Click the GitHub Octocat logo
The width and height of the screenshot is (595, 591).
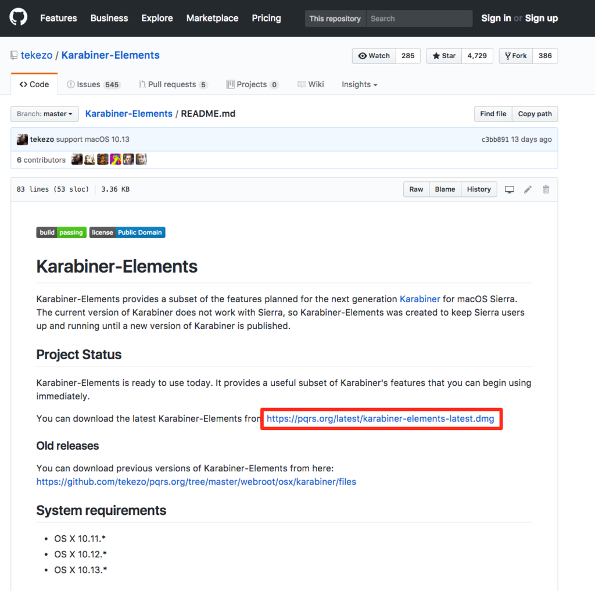[18, 18]
